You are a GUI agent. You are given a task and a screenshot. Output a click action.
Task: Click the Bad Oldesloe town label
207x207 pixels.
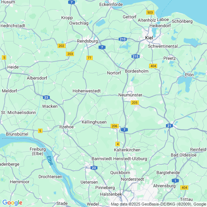(184, 155)
